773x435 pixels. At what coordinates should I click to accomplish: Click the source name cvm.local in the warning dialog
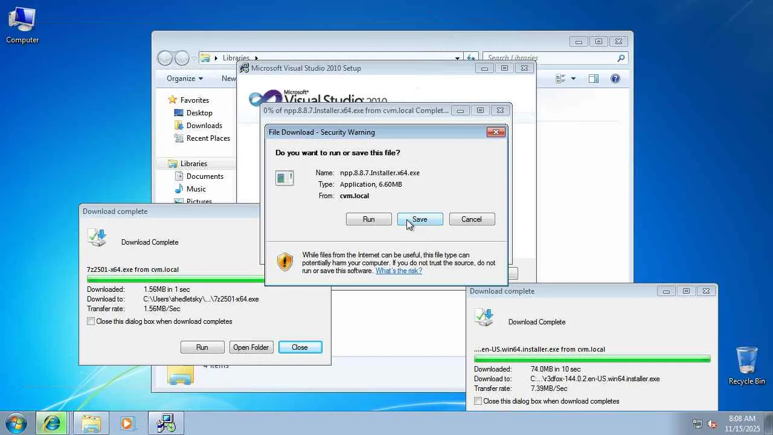354,196
